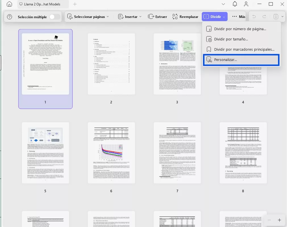Select page 6 thumbnail with loss chart
287x227 pixels.
(x=111, y=153)
